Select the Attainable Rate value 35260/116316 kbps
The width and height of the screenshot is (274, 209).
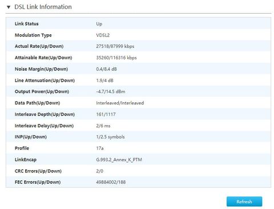coord(116,58)
